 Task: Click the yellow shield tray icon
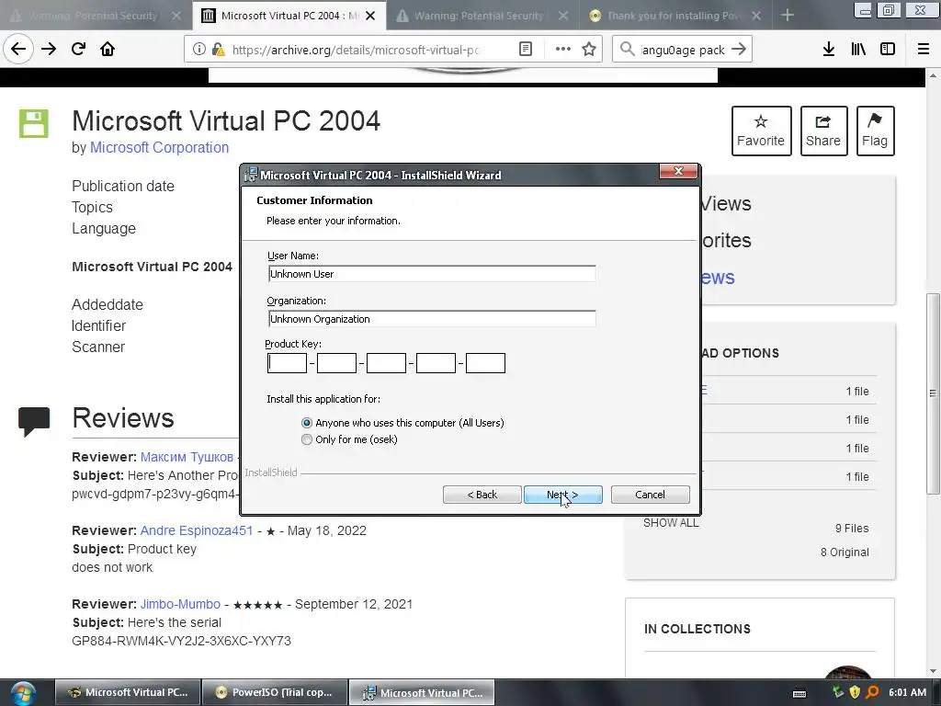pyautogui.click(x=856, y=692)
